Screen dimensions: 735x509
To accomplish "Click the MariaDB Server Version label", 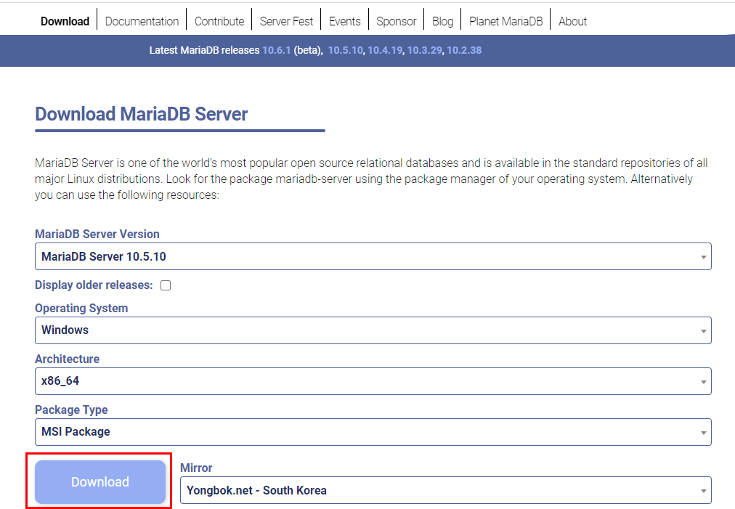I will click(x=97, y=234).
